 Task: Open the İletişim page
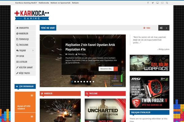[75, 3]
